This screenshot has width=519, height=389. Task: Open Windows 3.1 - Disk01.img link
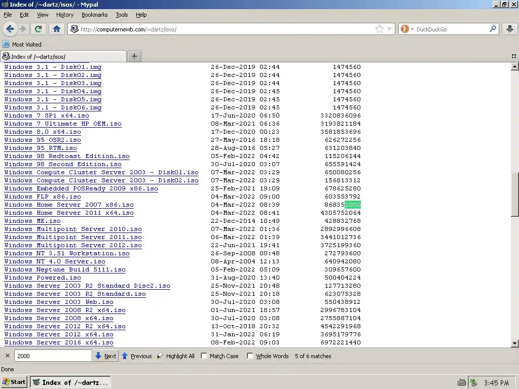[53, 67]
